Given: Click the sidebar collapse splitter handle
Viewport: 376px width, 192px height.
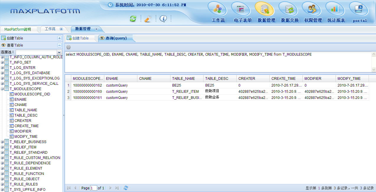Looking at the screenshot, I should [x=64, y=115].
